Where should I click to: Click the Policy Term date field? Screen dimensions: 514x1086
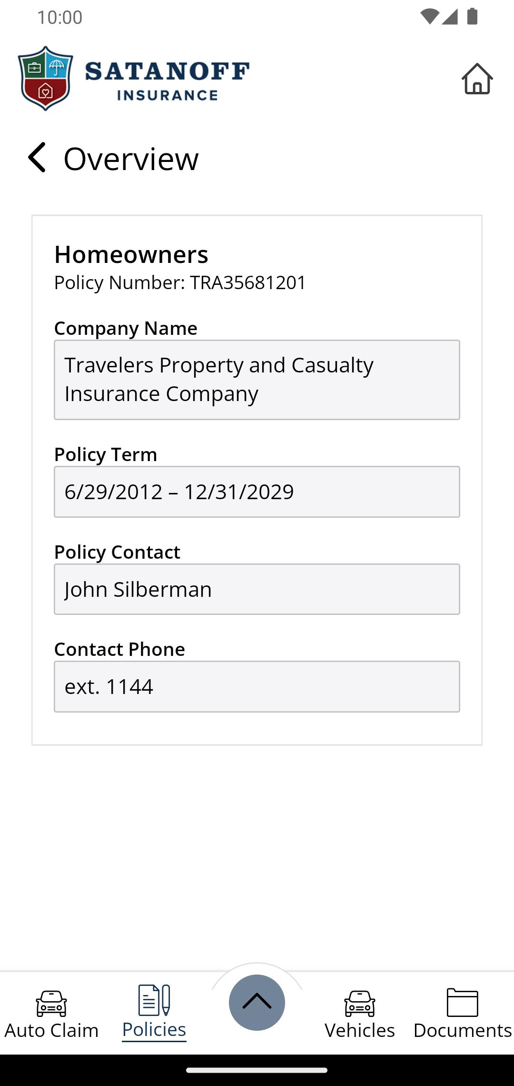(257, 492)
